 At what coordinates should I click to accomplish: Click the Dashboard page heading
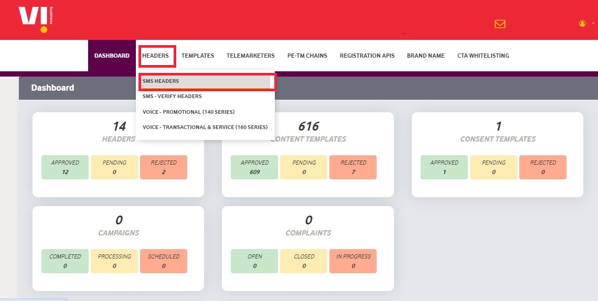(52, 88)
